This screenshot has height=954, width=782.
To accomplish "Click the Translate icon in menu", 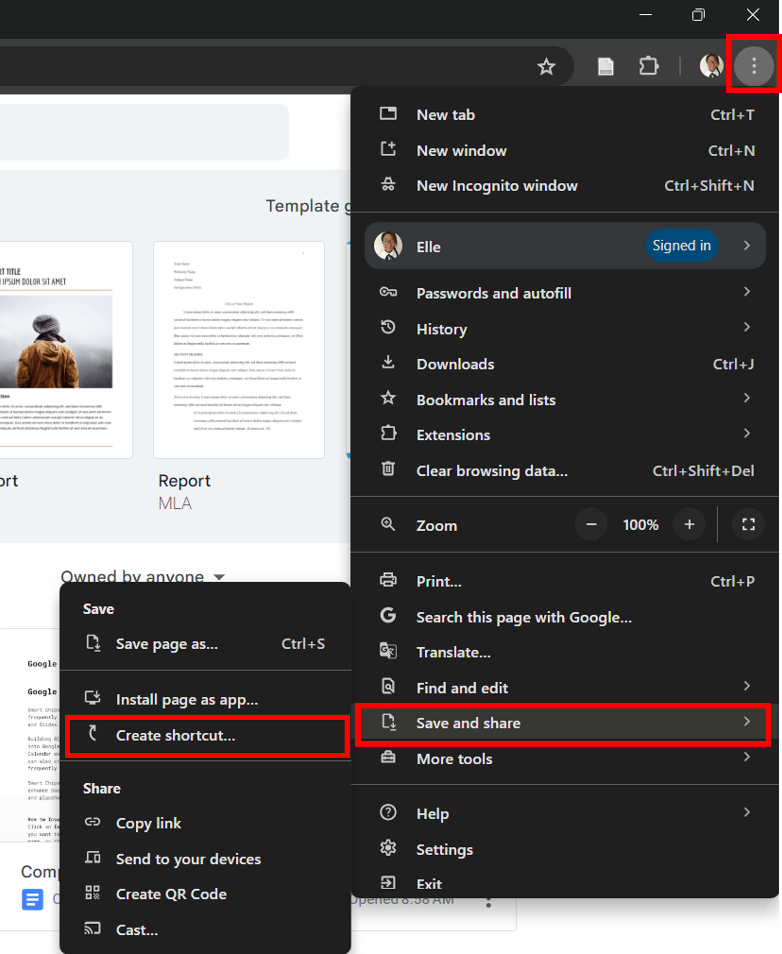I will point(388,651).
